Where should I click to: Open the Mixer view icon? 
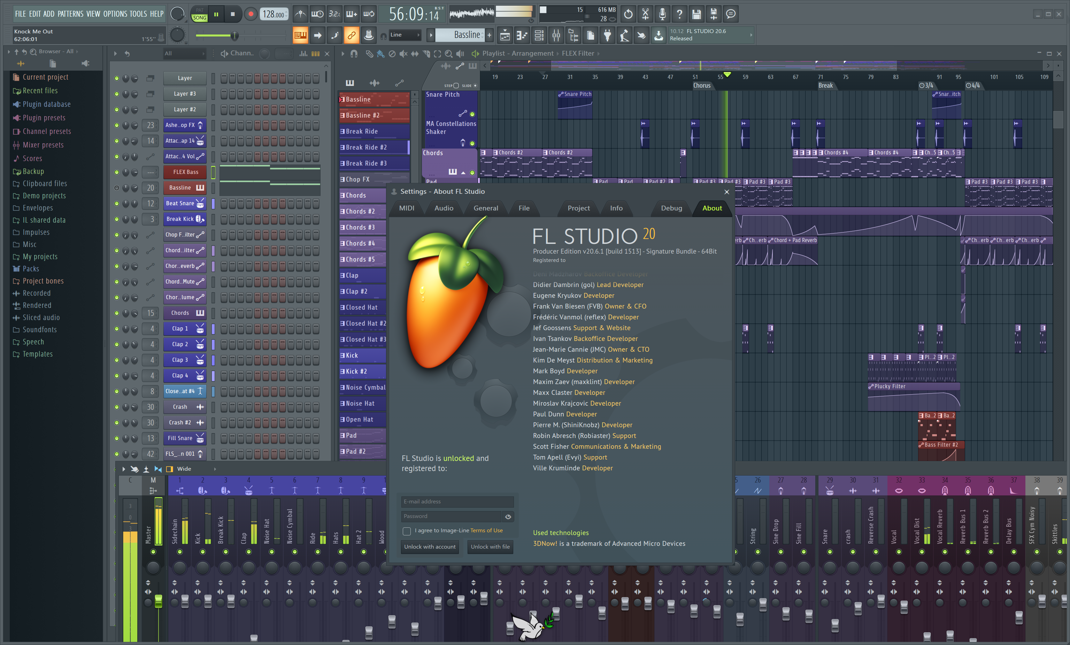click(x=556, y=35)
